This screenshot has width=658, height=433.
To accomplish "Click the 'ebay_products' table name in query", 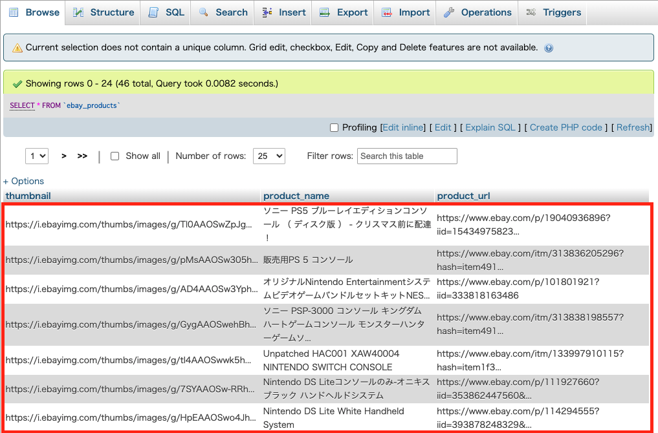I will pyautogui.click(x=91, y=105).
